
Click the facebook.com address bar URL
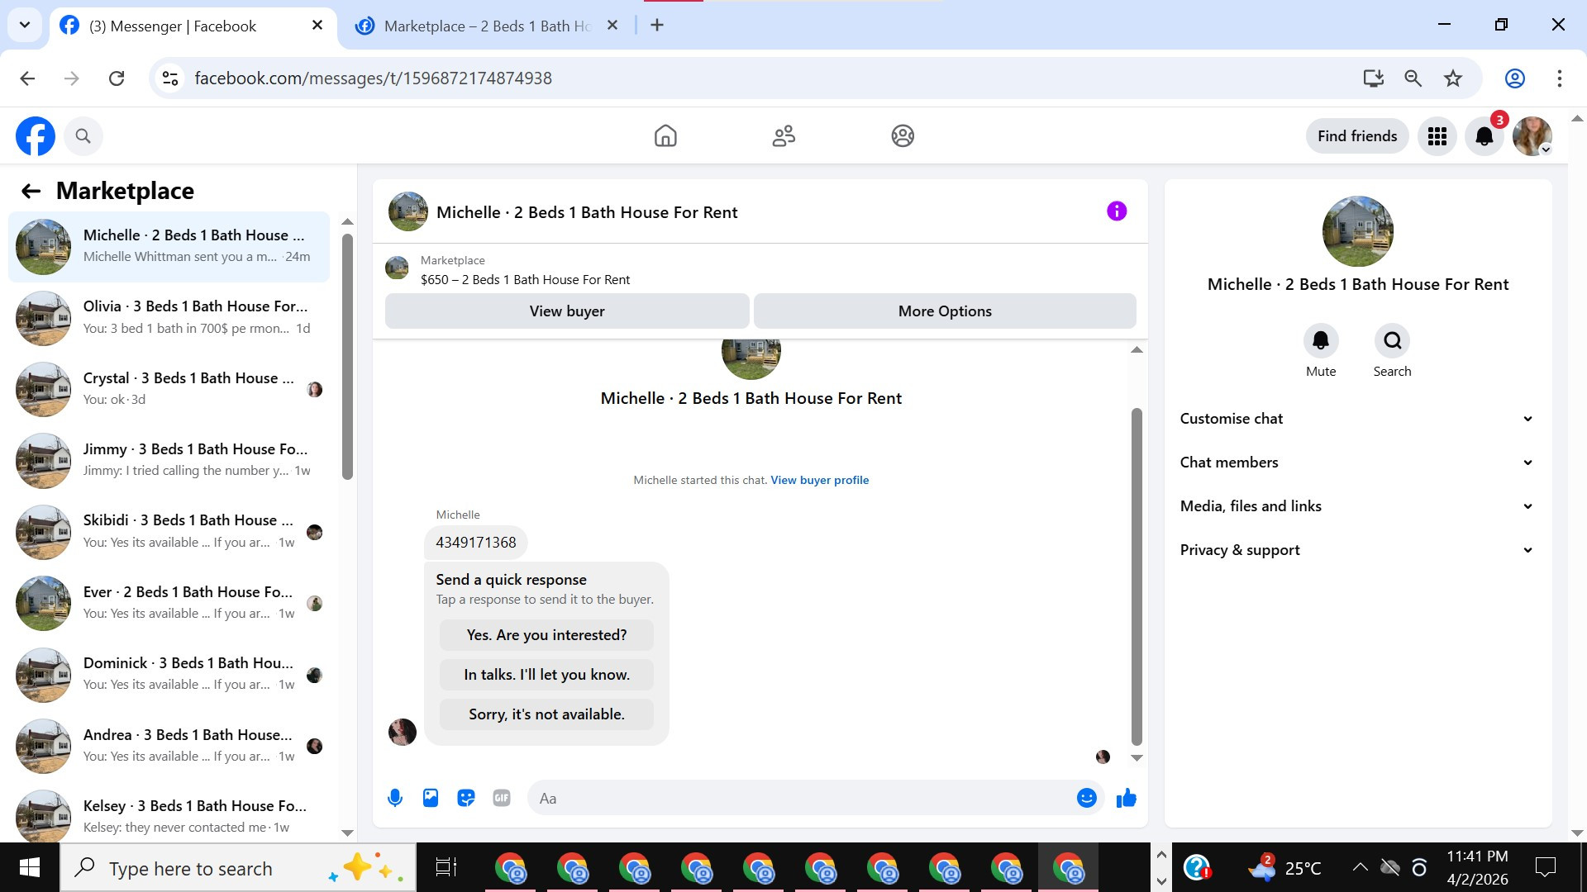click(373, 78)
